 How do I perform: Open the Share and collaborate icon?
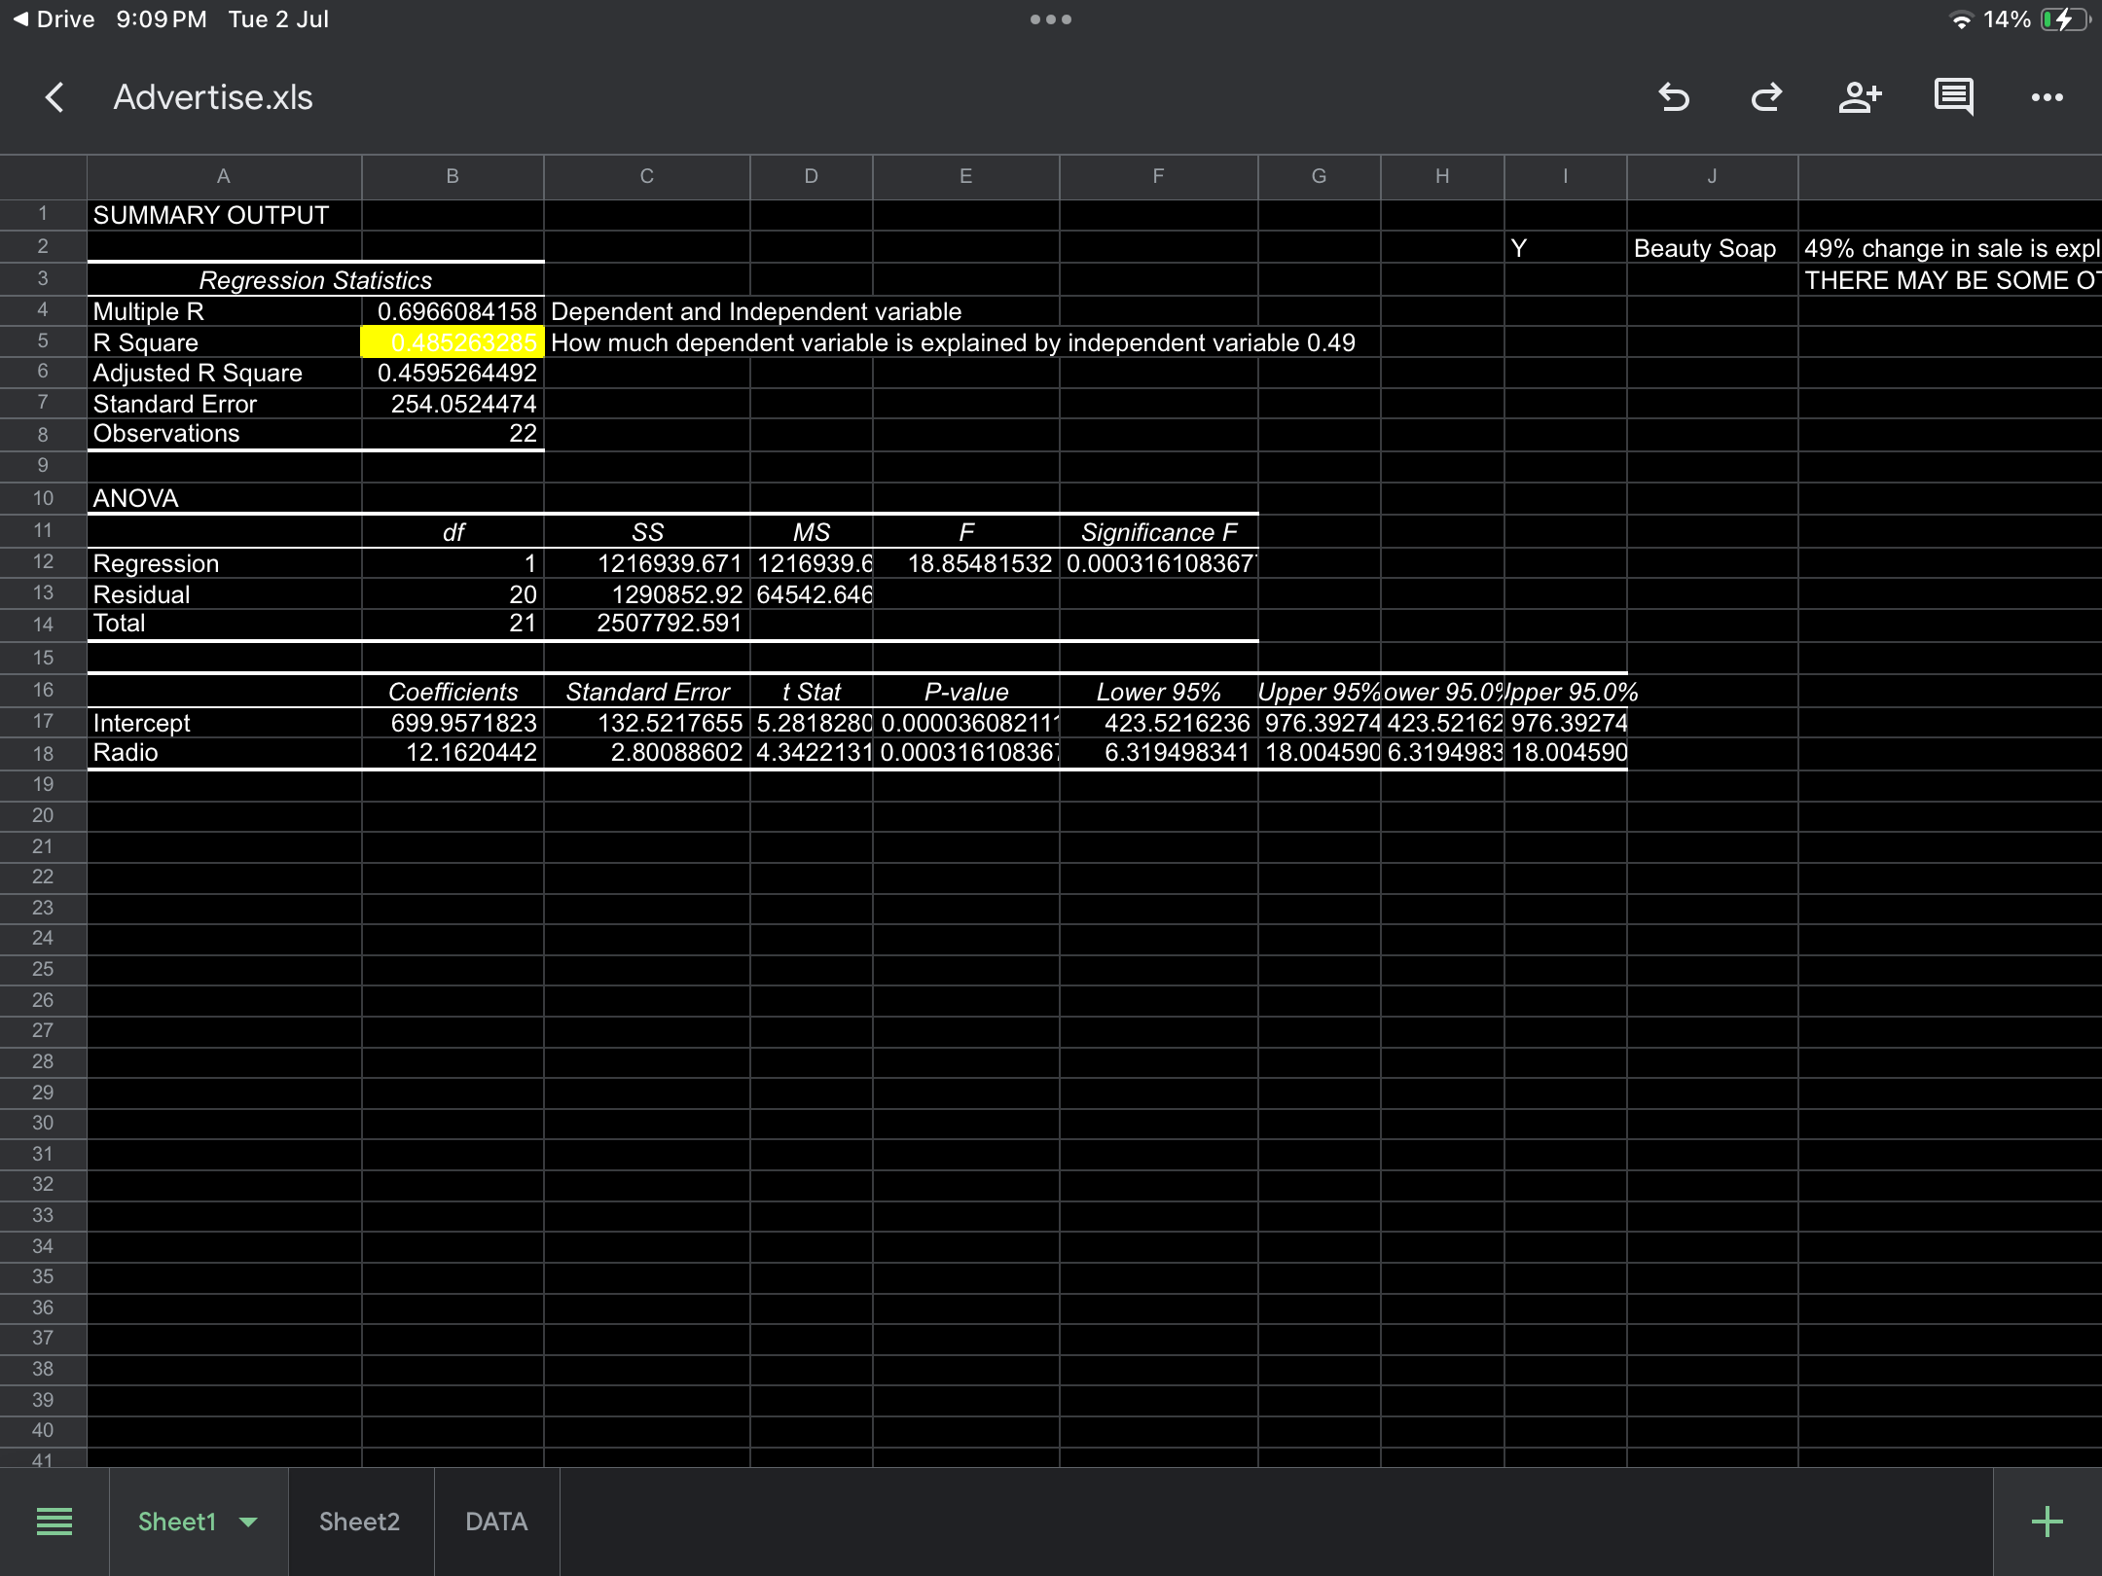[1860, 96]
